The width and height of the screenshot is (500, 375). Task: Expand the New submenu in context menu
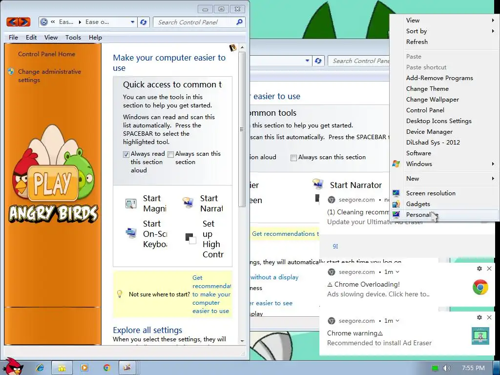coord(493,179)
